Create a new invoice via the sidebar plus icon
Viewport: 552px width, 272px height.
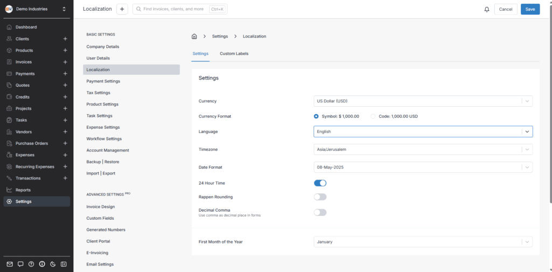click(65, 62)
